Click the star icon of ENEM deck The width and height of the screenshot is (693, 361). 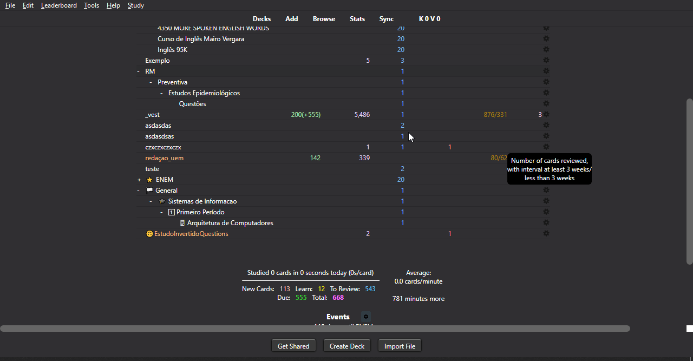(x=149, y=180)
